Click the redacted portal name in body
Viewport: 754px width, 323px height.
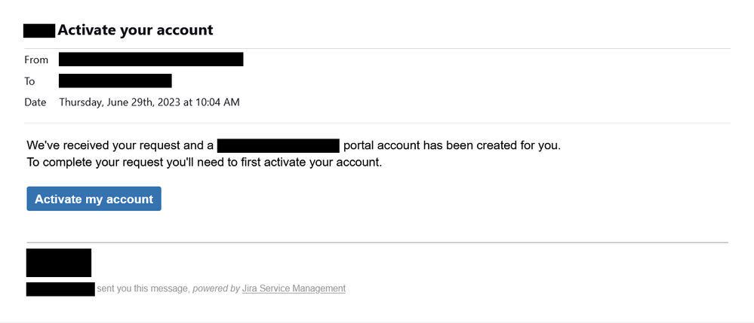click(x=279, y=145)
